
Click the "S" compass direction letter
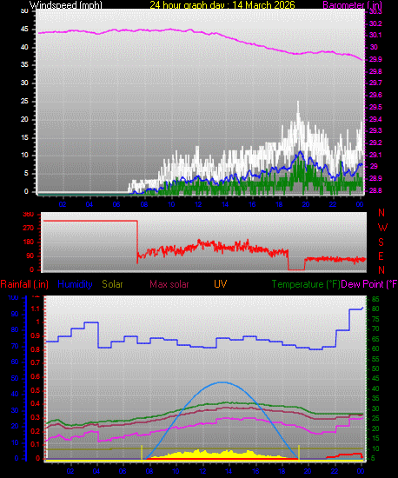tap(381, 242)
